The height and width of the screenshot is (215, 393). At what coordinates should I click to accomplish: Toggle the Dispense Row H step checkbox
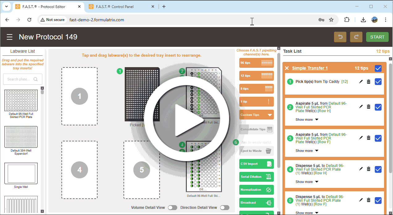[x=378, y=169]
